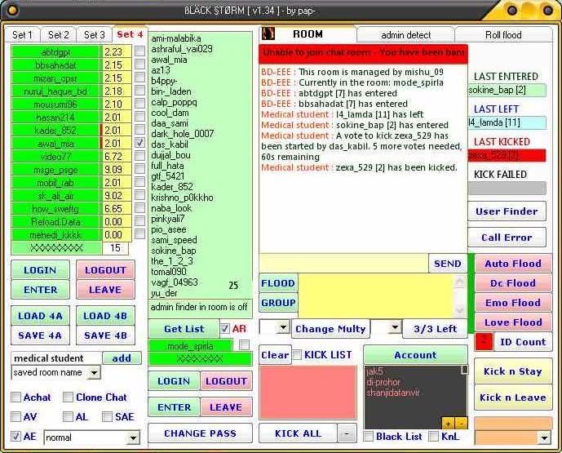The height and width of the screenshot is (453, 562).
Task: Click the add room button
Action: [122, 358]
